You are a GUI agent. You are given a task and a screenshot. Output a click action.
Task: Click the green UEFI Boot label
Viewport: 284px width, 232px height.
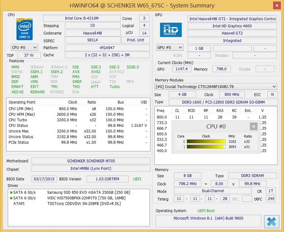click(x=206, y=211)
